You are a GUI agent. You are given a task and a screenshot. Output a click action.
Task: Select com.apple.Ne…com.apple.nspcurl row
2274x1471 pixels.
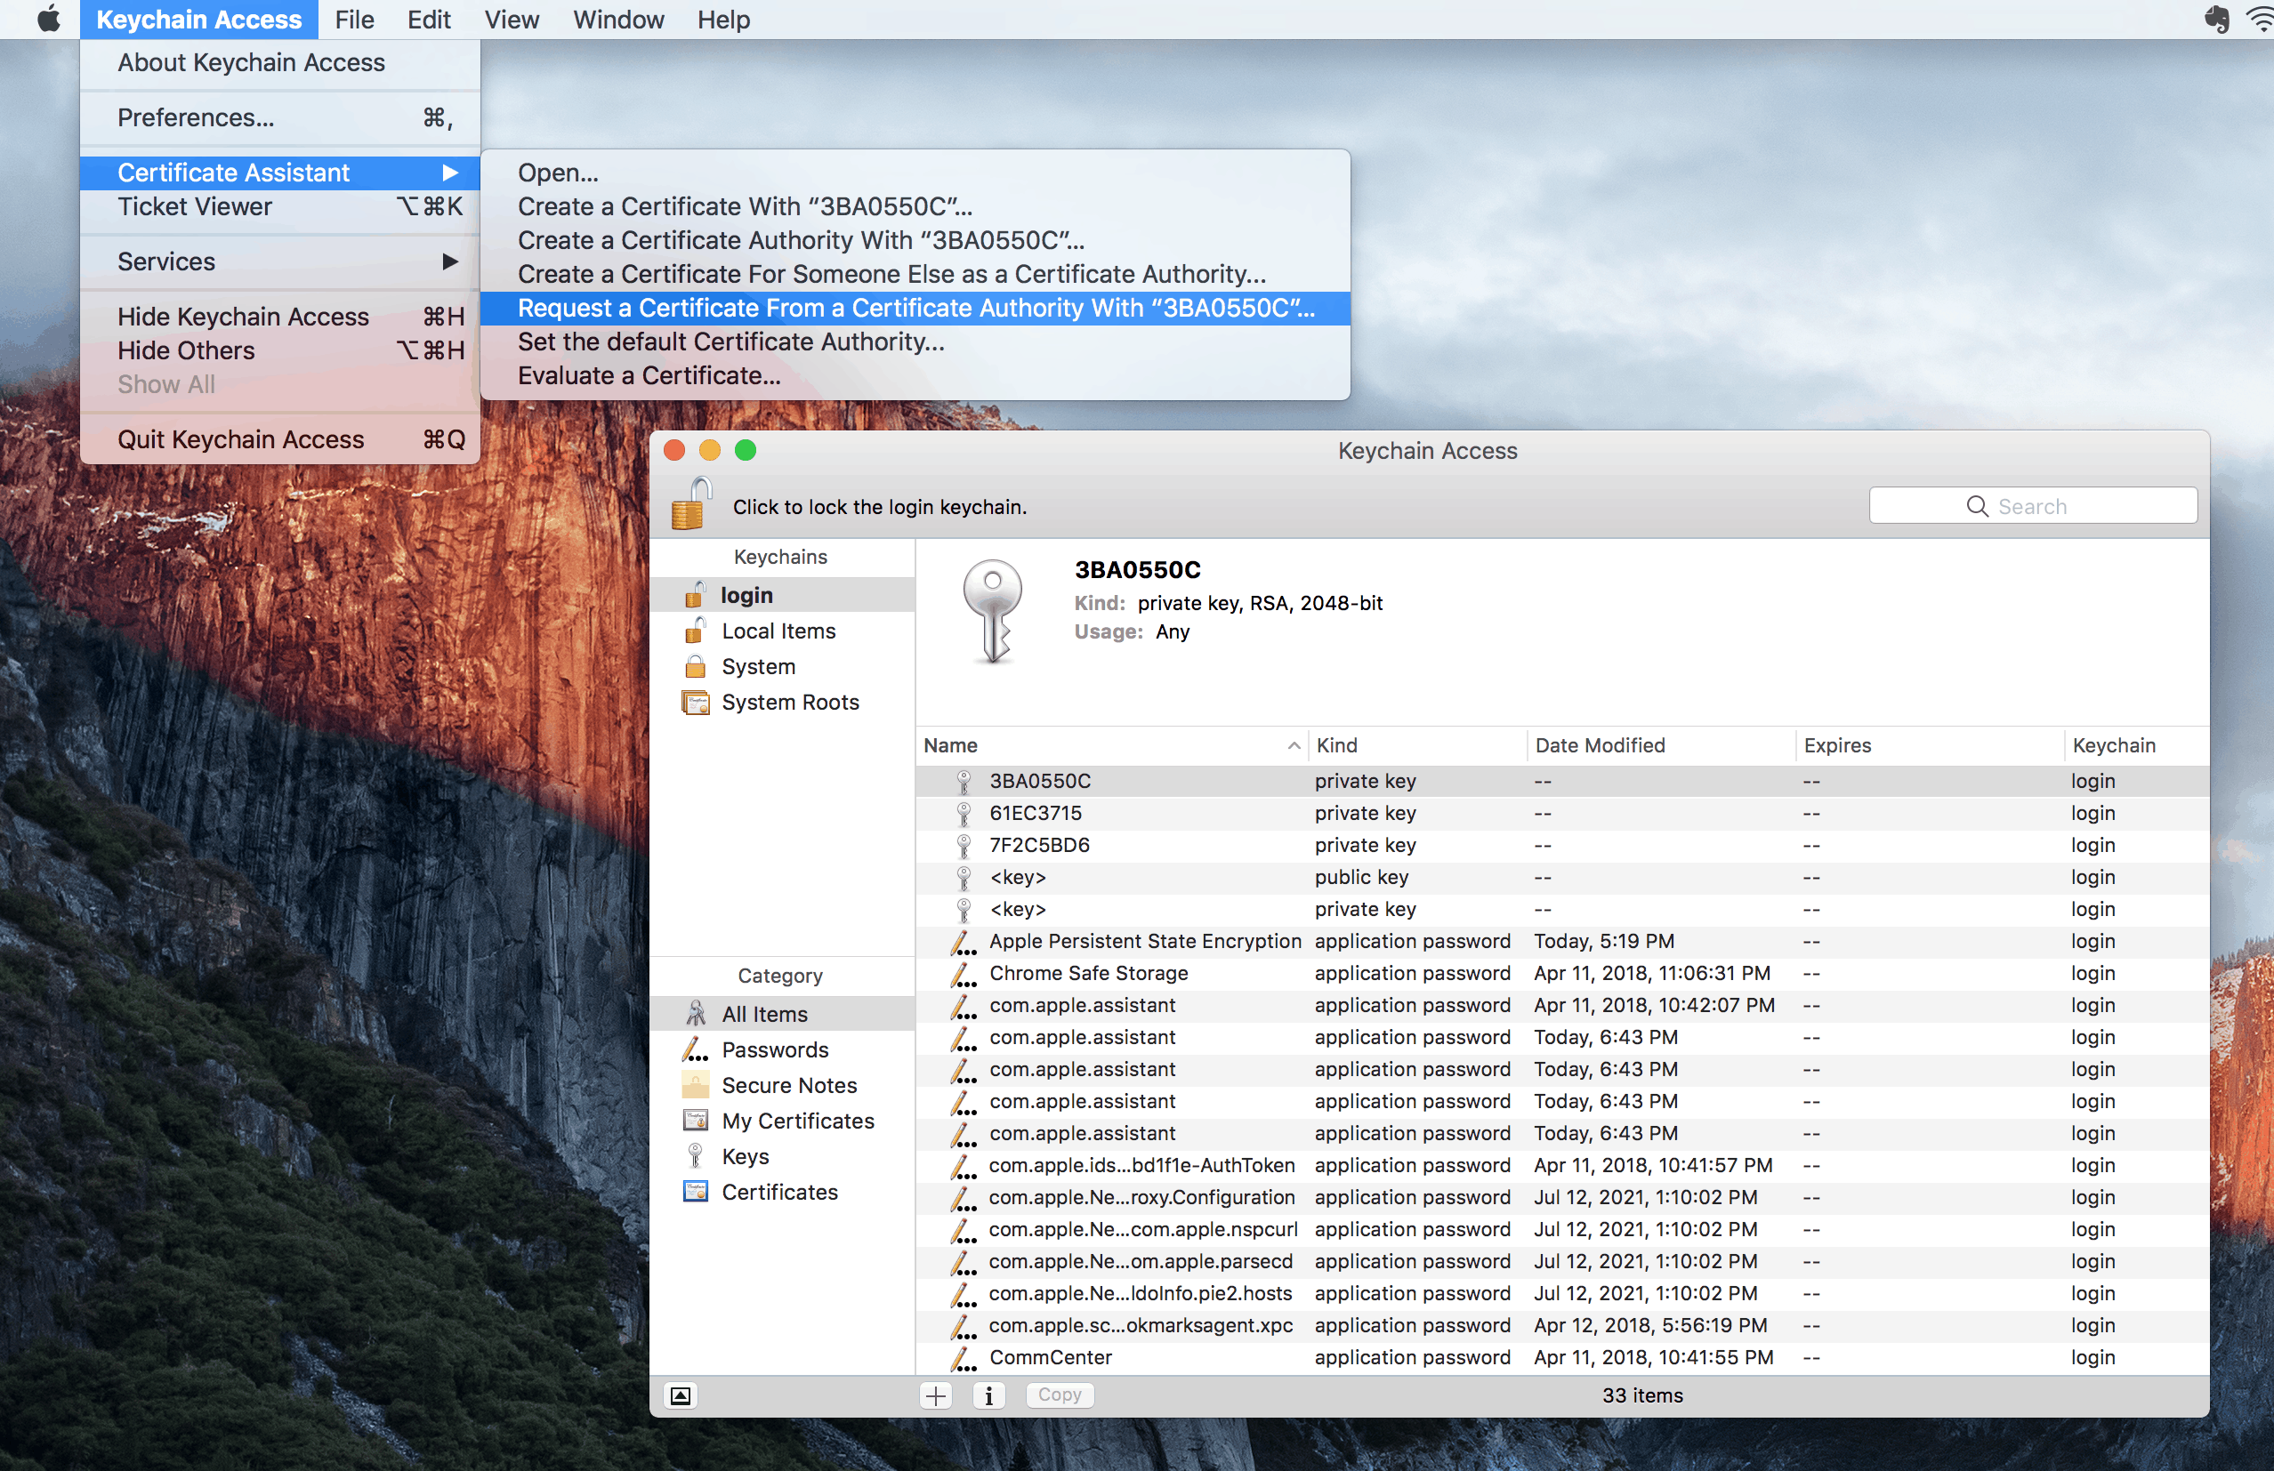[1562, 1229]
